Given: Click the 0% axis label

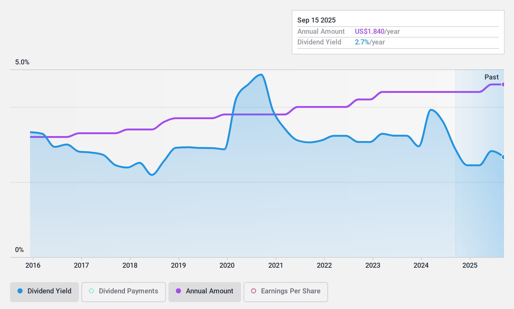Looking at the screenshot, I should click(19, 250).
